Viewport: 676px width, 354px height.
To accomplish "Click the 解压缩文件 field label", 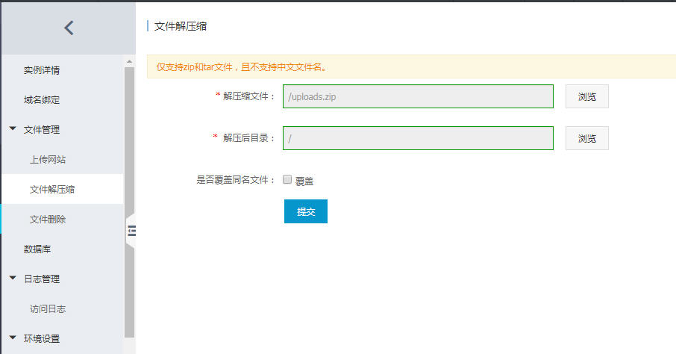I will pyautogui.click(x=248, y=96).
